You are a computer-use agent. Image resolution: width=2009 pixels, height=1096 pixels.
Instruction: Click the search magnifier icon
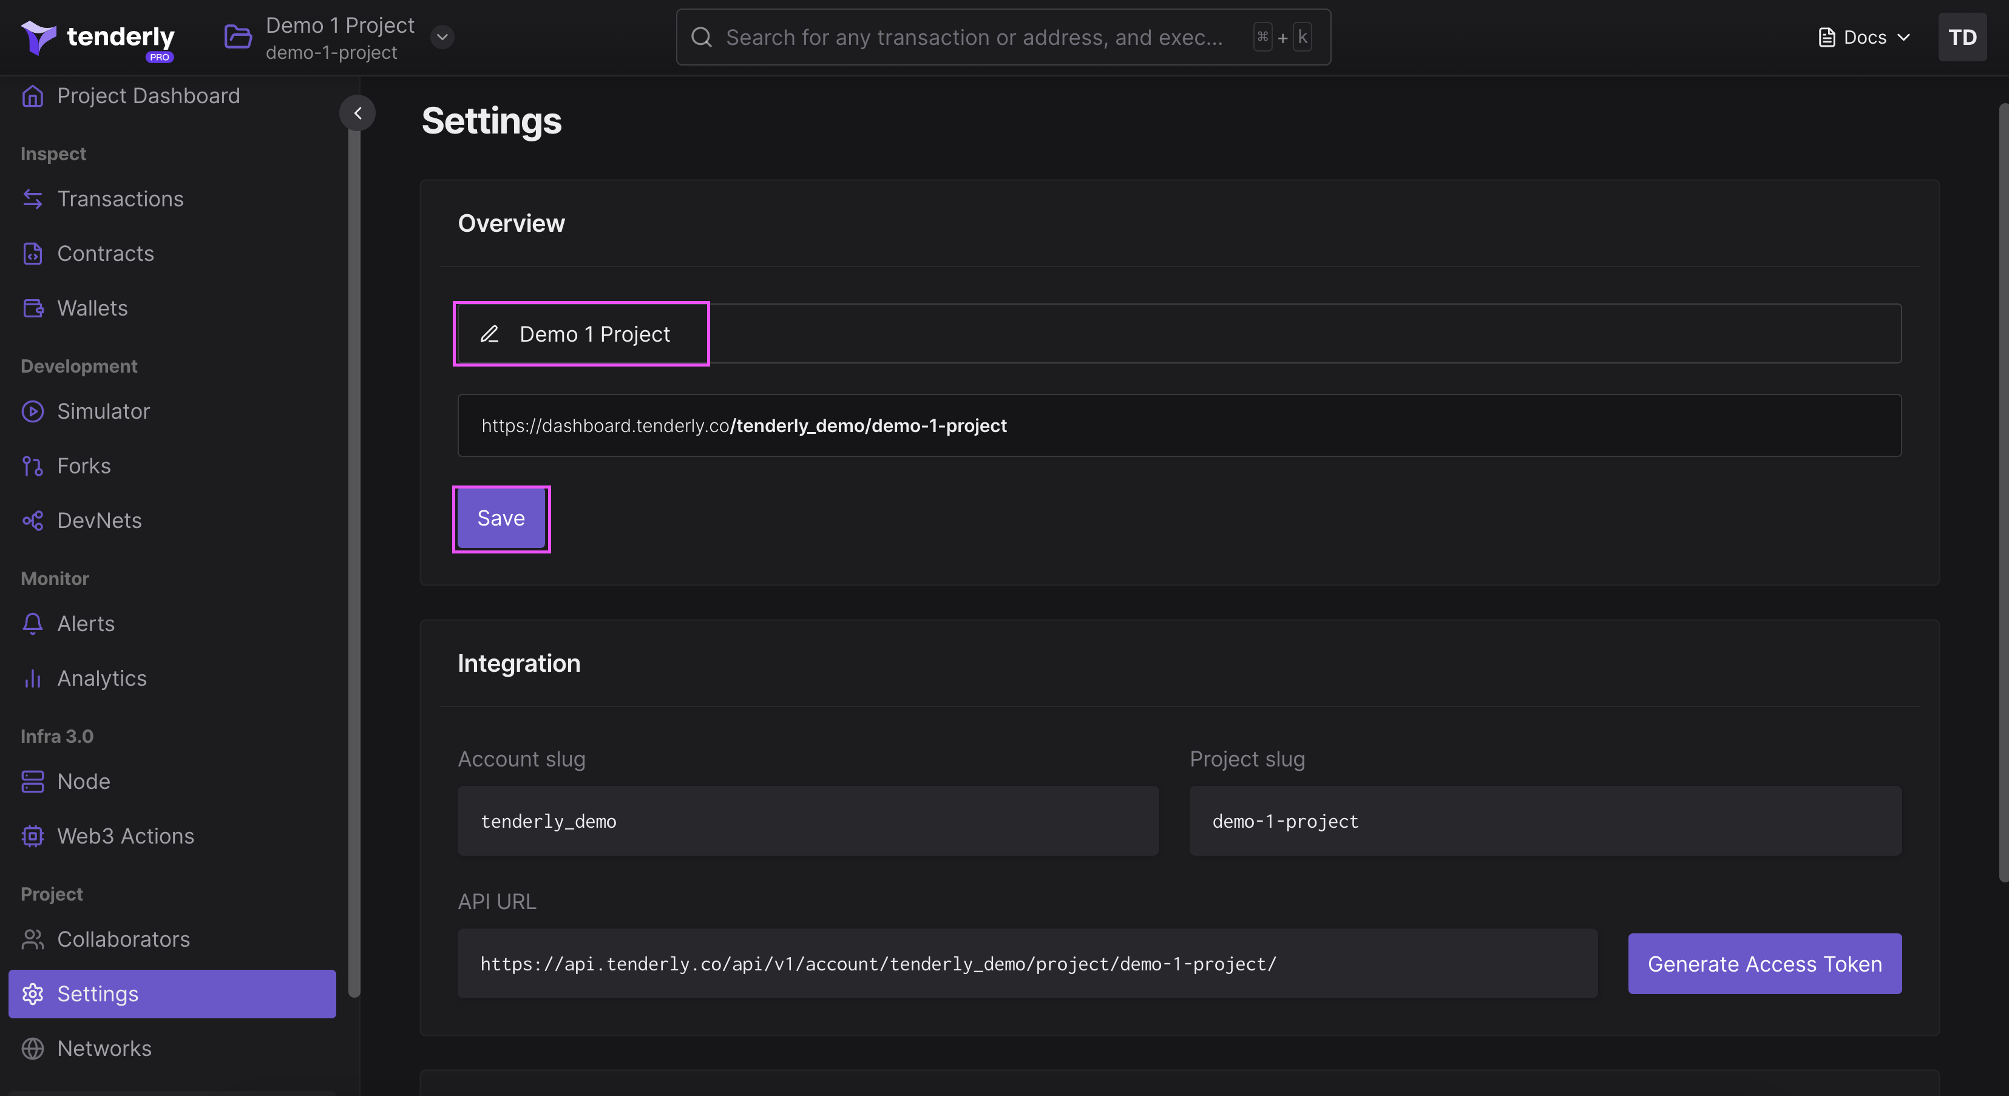coord(701,36)
